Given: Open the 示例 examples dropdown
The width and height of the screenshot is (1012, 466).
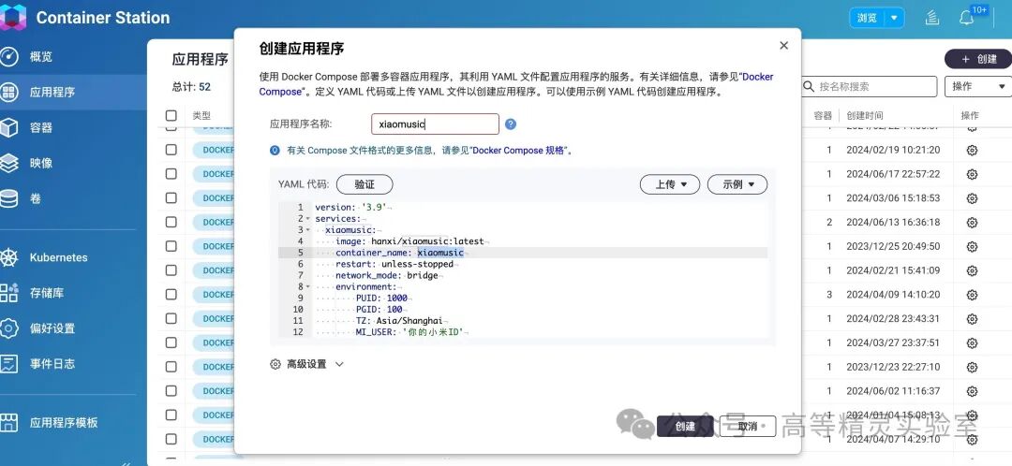Looking at the screenshot, I should pos(737,184).
